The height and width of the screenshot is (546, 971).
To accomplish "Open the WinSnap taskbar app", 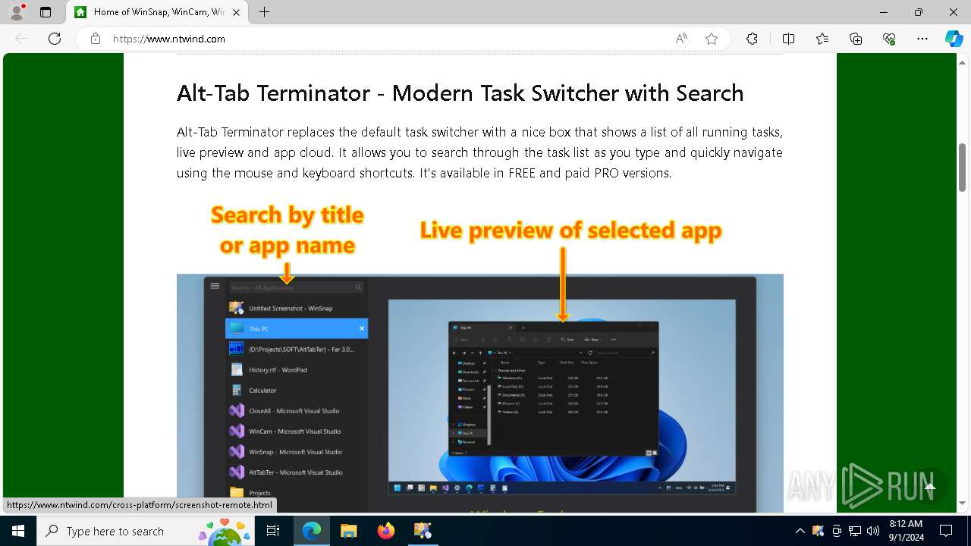I will pos(423,531).
